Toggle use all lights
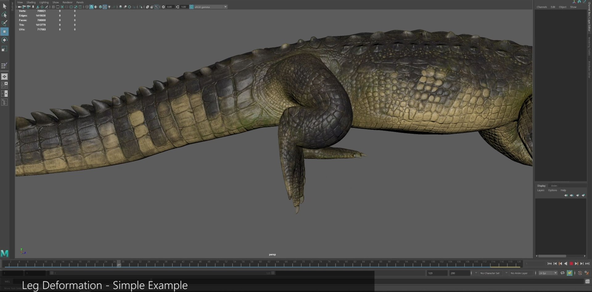592x292 pixels. [x=109, y=7]
